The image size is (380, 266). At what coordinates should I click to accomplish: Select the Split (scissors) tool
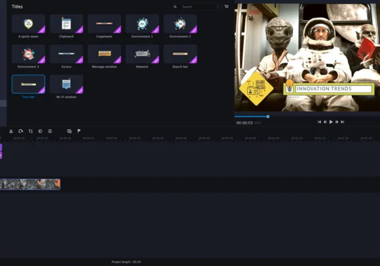[x=11, y=131]
